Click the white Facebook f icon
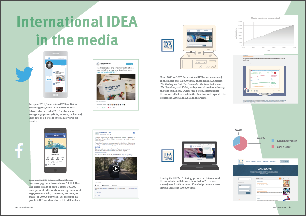The width and height of the screenshot is (306, 216). click(19, 150)
